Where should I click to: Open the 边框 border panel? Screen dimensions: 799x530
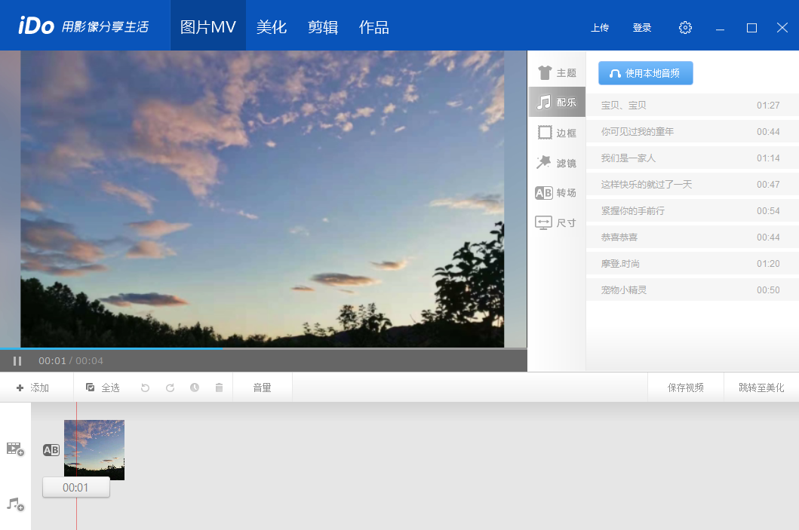tap(557, 133)
